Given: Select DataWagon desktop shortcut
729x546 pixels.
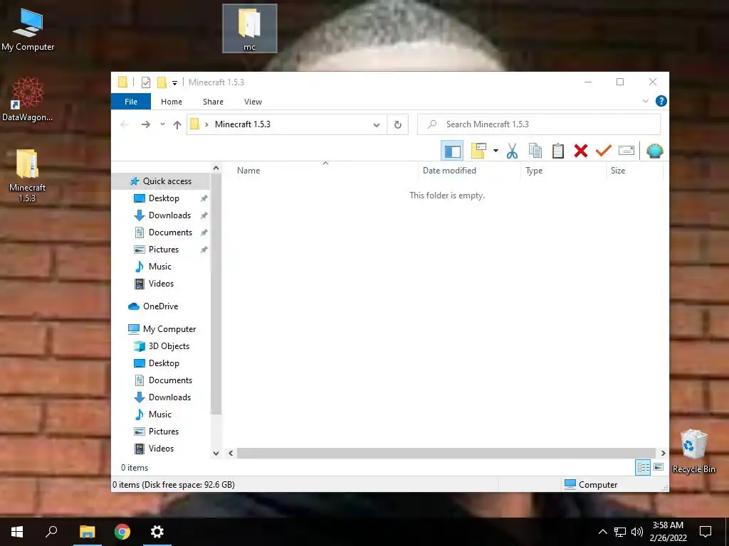Looking at the screenshot, I should 28,100.
